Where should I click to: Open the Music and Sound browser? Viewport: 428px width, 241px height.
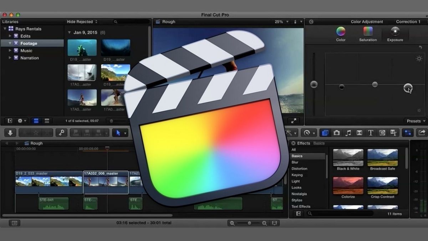tap(348, 132)
